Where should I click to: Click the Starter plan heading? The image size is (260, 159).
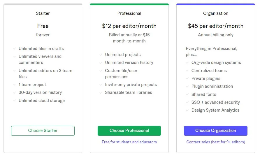point(43,13)
